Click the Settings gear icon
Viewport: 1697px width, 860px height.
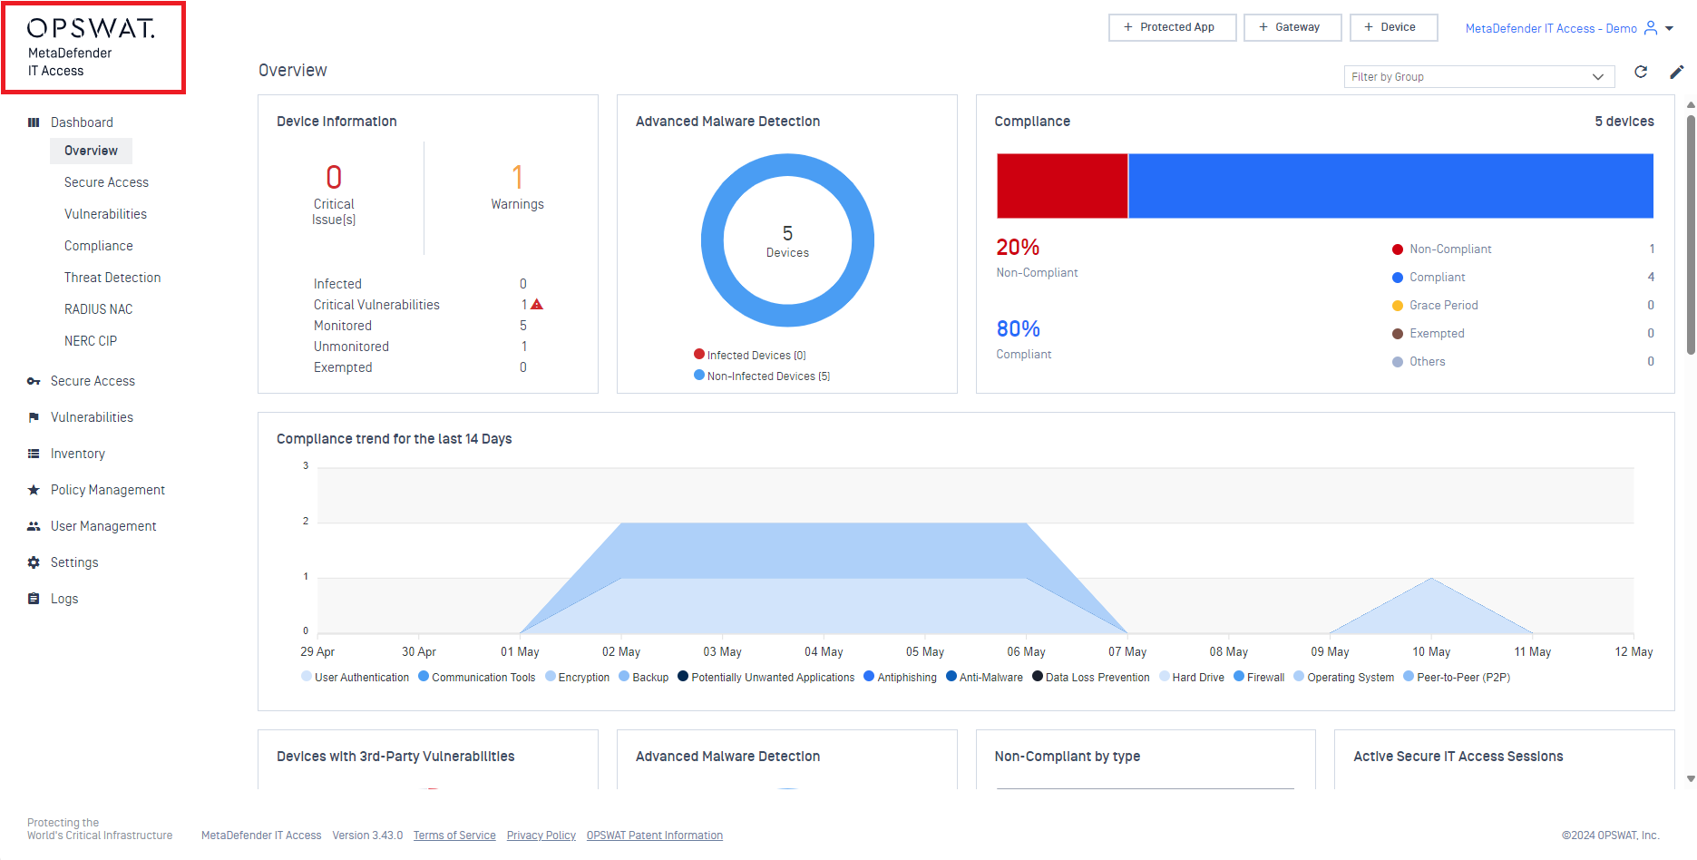click(x=34, y=562)
